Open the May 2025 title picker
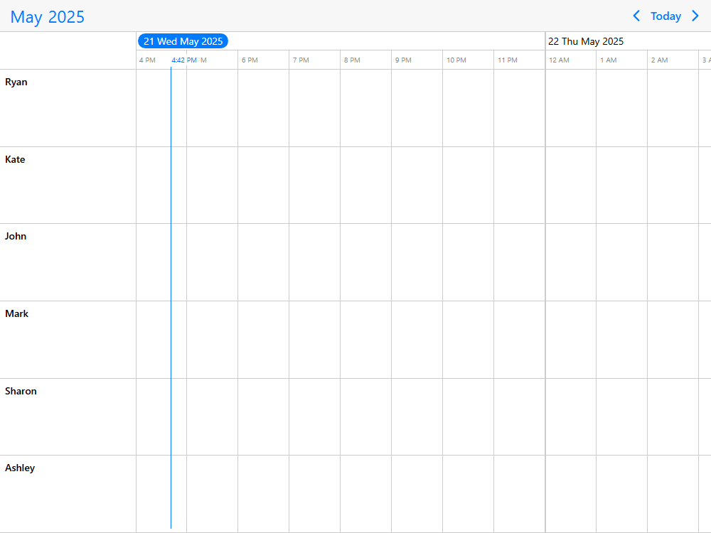This screenshot has width=711, height=533. [47, 17]
